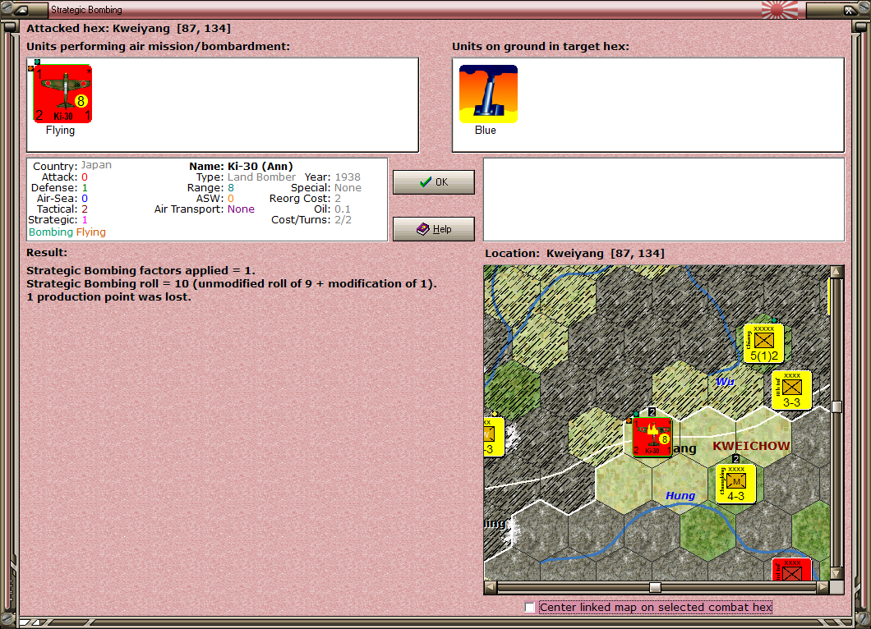Image resolution: width=871 pixels, height=629 pixels.
Task: Click the "Name: Ki-30 (Ann)" unit name
Action: coord(241,166)
